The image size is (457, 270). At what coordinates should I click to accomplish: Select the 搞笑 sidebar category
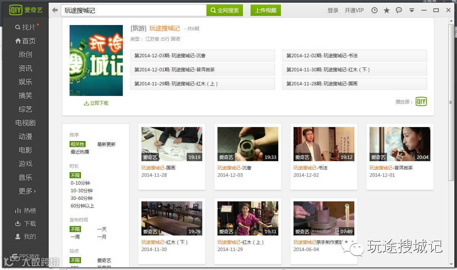(25, 96)
